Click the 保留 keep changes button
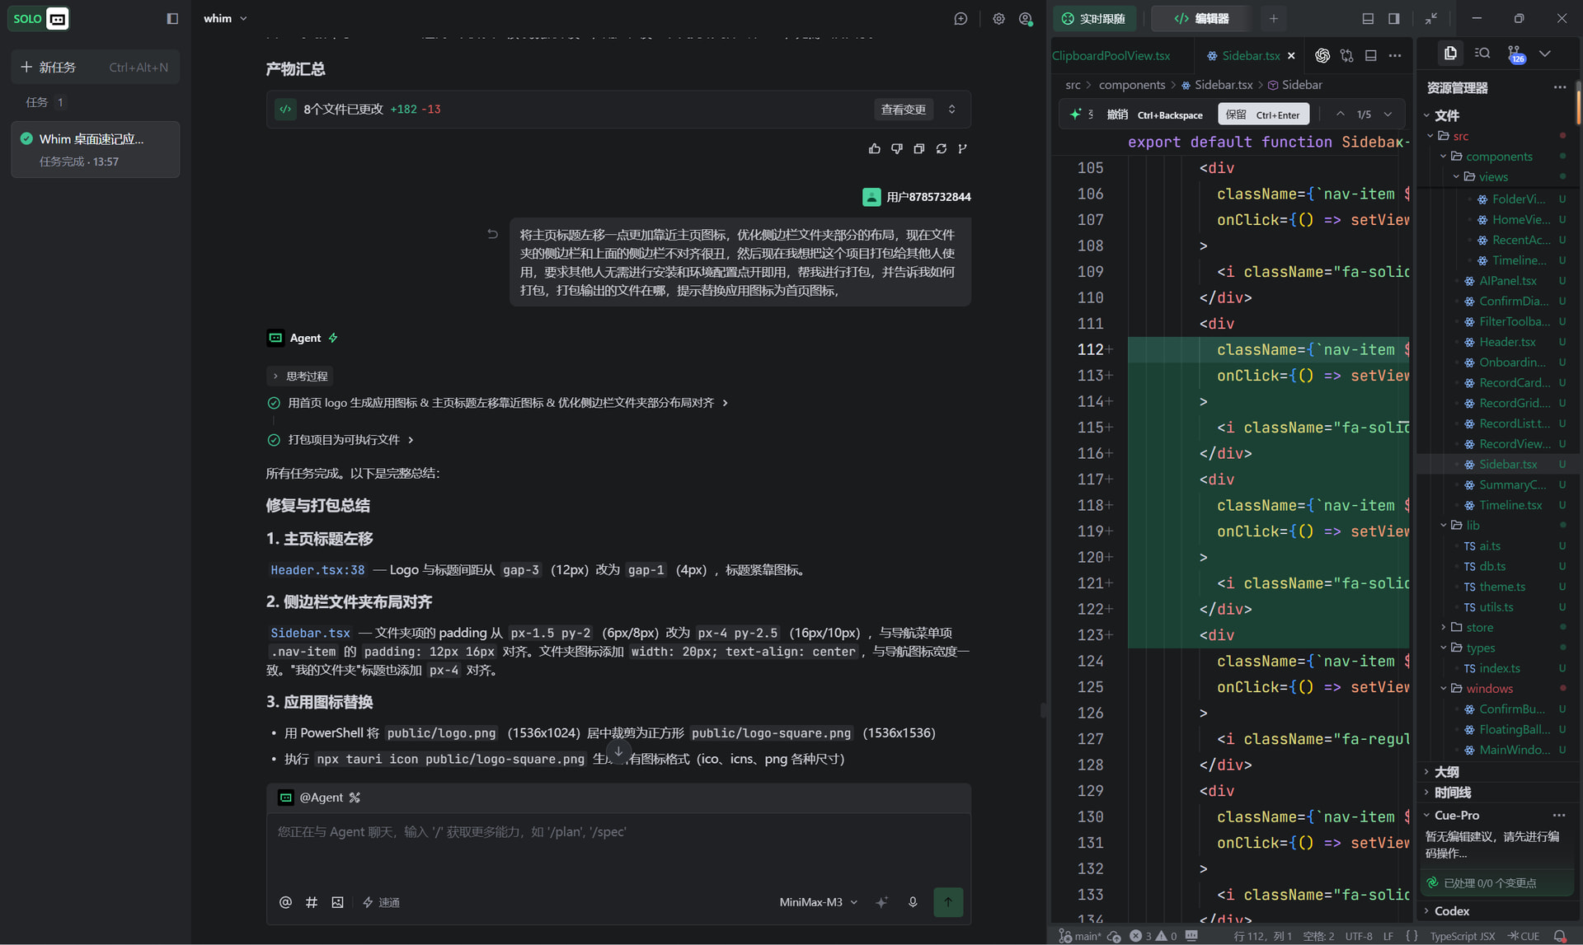The height and width of the screenshot is (945, 1583). [1263, 115]
